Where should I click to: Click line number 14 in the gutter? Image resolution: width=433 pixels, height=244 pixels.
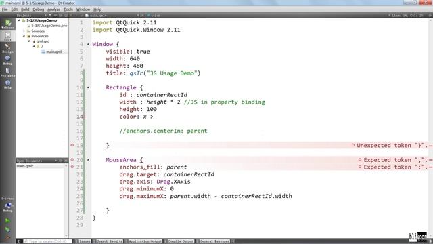coord(80,117)
